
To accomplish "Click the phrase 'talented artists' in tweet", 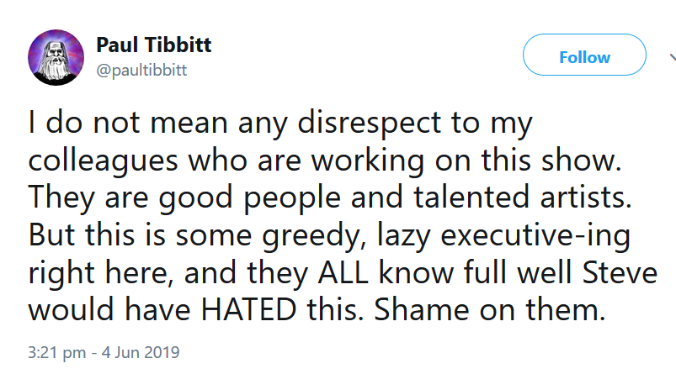I will point(523,198).
